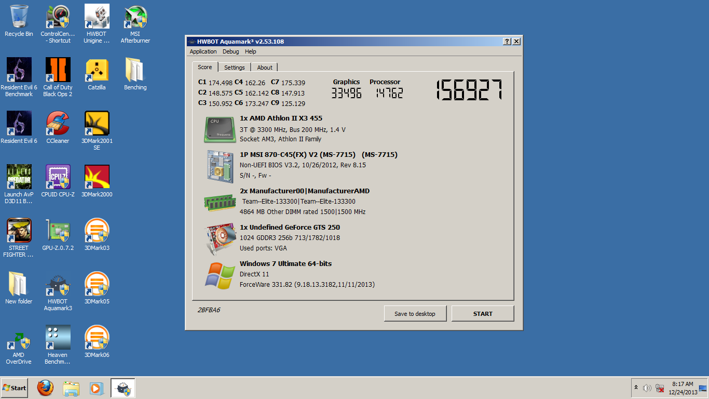Select the Score tab

click(205, 67)
